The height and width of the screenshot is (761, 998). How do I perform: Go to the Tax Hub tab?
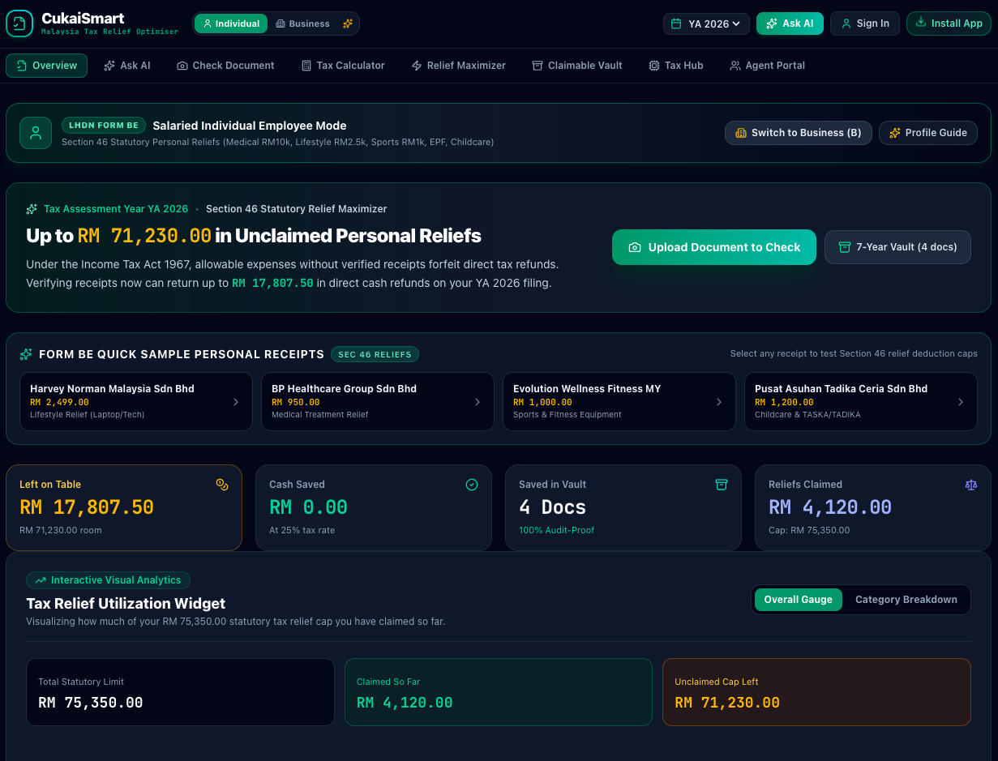point(676,66)
